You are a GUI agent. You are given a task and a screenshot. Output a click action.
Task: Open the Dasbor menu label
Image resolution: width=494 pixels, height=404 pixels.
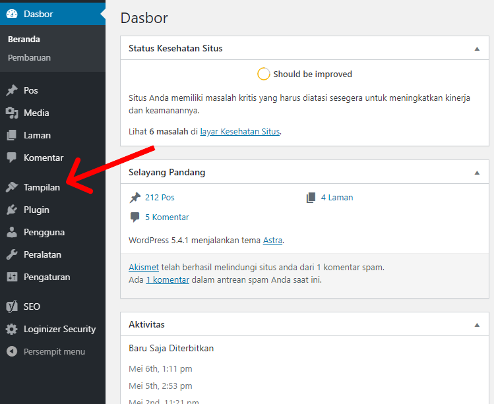coord(38,14)
